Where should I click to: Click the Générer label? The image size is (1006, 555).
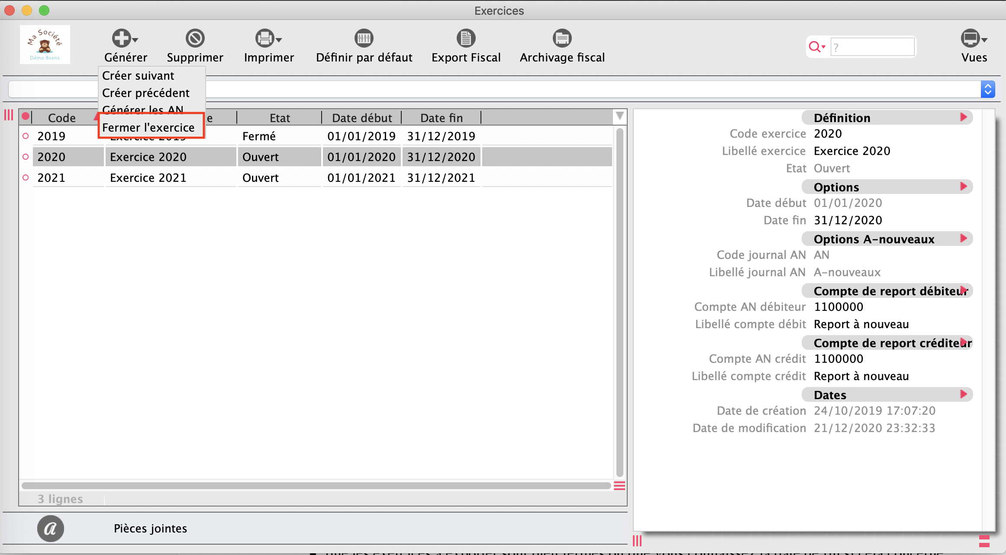[x=126, y=57]
